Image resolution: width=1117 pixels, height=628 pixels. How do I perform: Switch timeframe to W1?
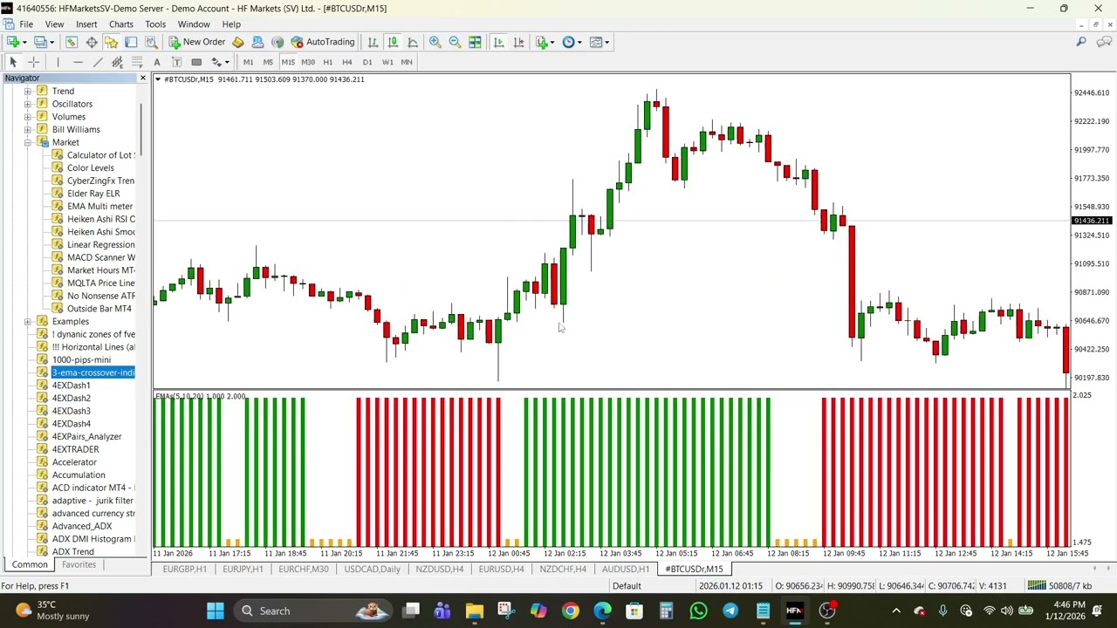[x=387, y=62]
